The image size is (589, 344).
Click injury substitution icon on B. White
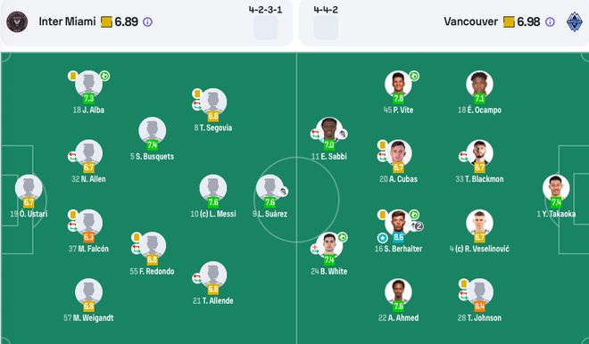click(315, 249)
